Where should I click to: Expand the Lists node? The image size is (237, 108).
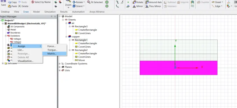click(59, 70)
